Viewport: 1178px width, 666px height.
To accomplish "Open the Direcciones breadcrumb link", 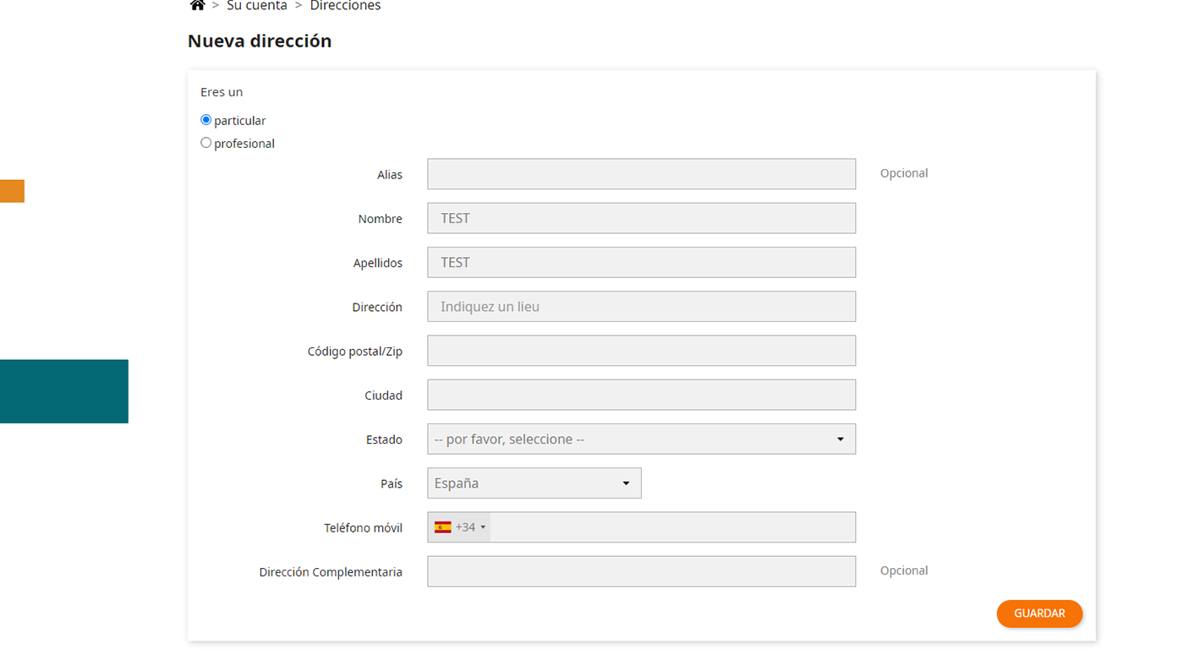I will (345, 6).
